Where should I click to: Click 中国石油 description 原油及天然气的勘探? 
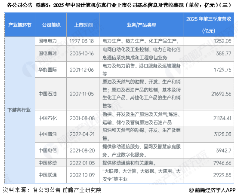[142, 94]
